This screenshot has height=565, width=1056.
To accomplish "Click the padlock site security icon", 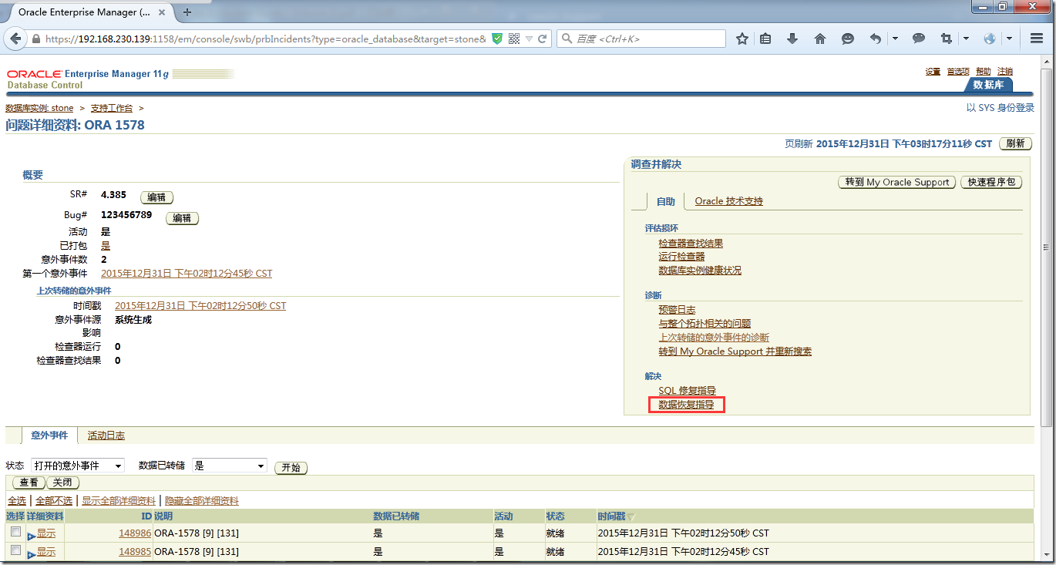I will [36, 39].
